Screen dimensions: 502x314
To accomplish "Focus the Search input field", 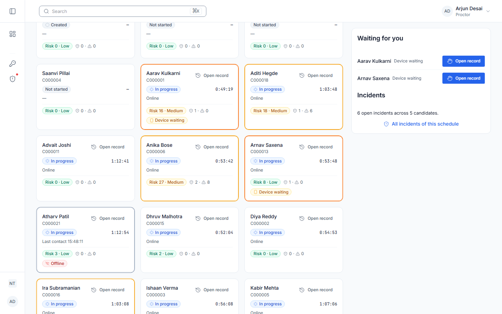I will tap(123, 11).
